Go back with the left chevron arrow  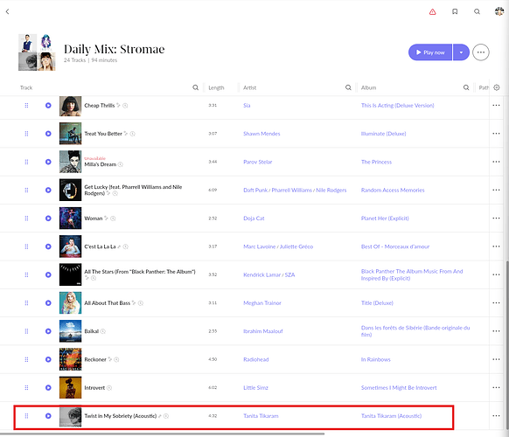8,11
